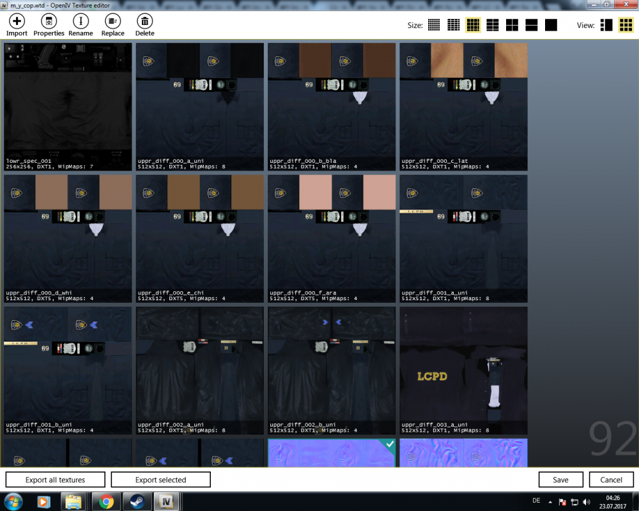Open Windows Start menu
The width and height of the screenshot is (639, 511).
pyautogui.click(x=13, y=501)
